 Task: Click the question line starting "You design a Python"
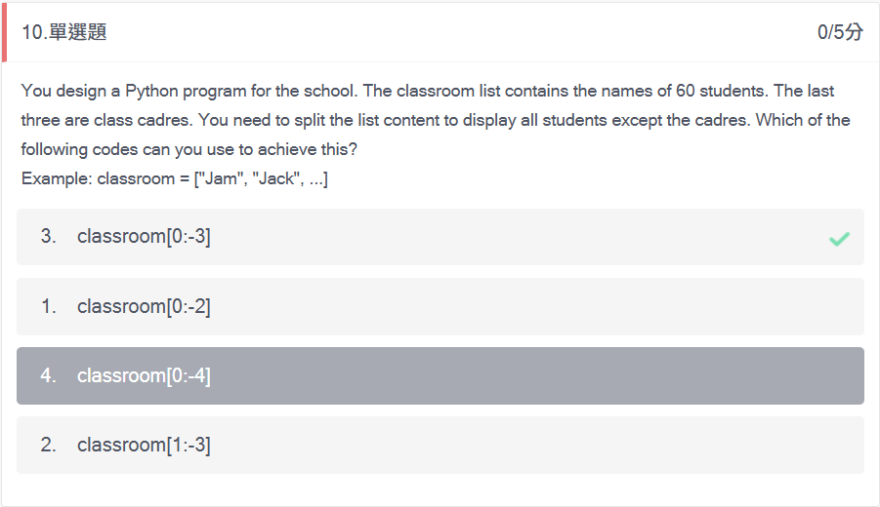[428, 91]
